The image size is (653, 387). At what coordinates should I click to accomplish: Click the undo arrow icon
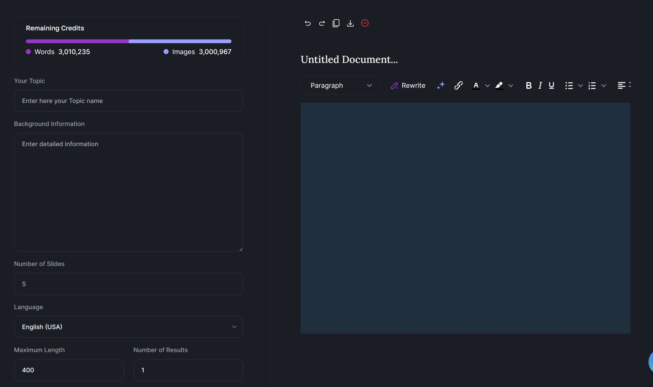(x=307, y=23)
